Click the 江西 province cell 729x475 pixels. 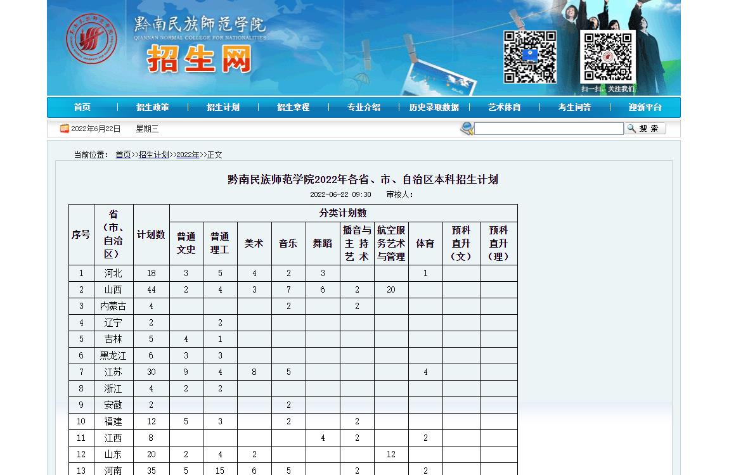pos(113,438)
